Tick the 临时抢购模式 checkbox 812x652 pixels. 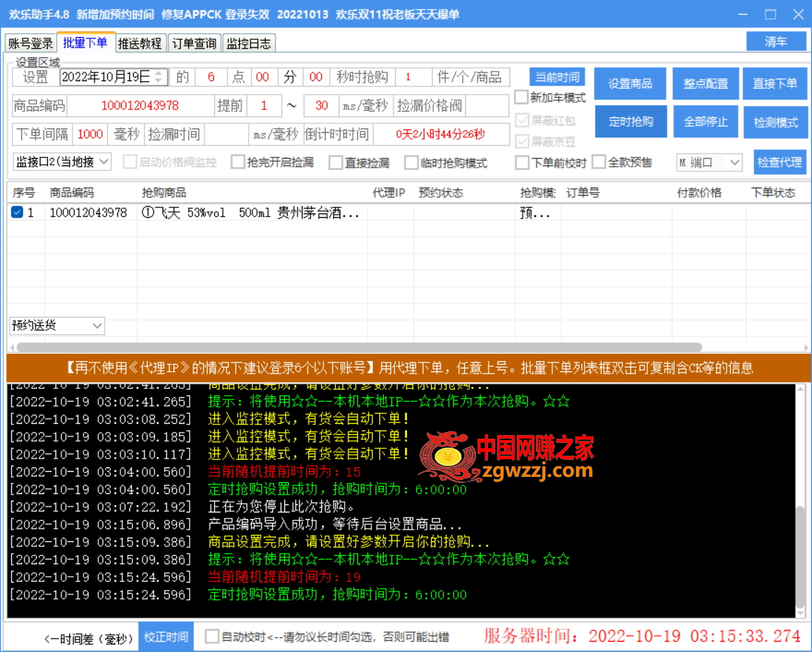click(x=412, y=162)
